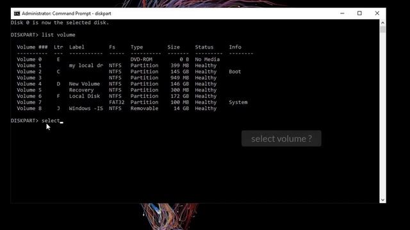Viewport: 410px width, 230px height.
Task: Click drive letter 'E' of Volume 0
Action: (58, 59)
